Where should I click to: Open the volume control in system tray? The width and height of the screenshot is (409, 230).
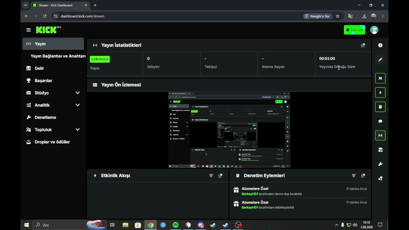(x=355, y=225)
